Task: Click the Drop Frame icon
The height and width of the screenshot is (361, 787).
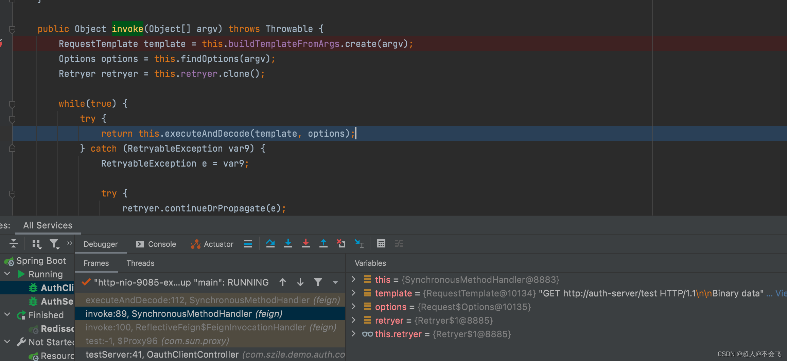Action: (x=341, y=244)
